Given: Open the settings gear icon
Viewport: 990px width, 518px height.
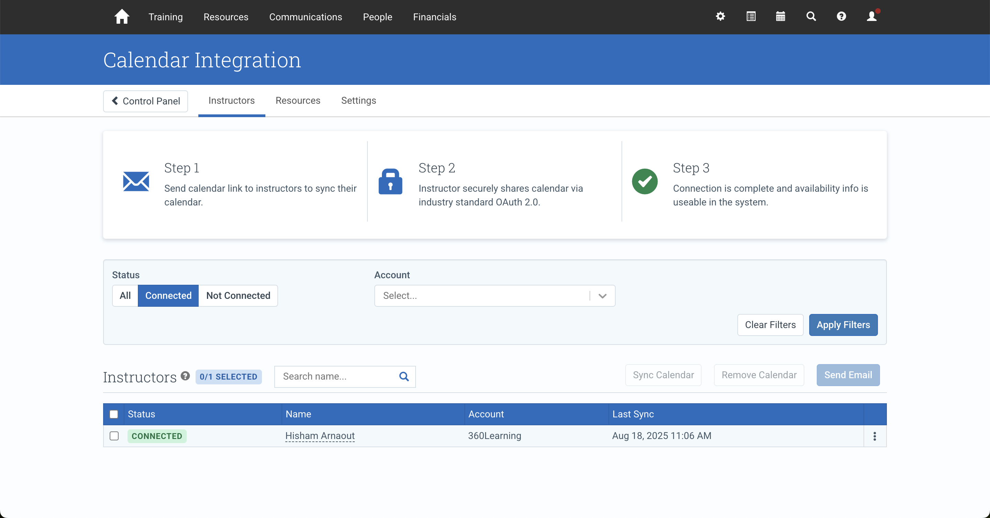Looking at the screenshot, I should [720, 16].
